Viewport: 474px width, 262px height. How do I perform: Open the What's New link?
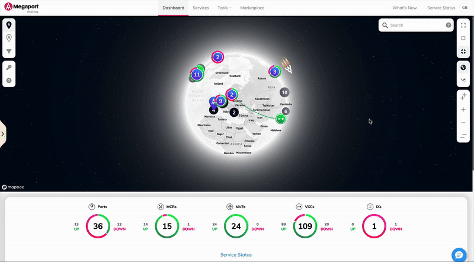pyautogui.click(x=405, y=8)
